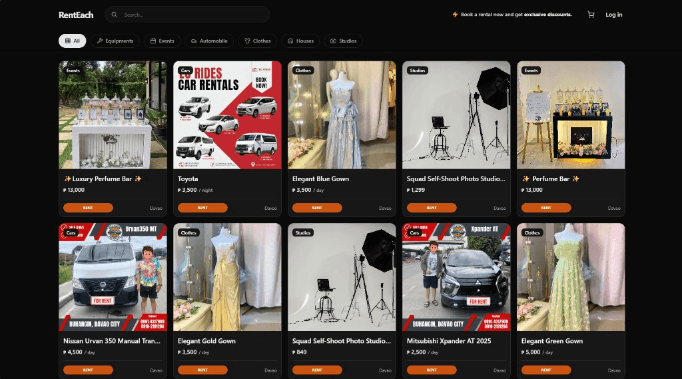Rent the ₱849 Squad Self-Shoot Studio
The height and width of the screenshot is (379, 682).
pyautogui.click(x=317, y=370)
